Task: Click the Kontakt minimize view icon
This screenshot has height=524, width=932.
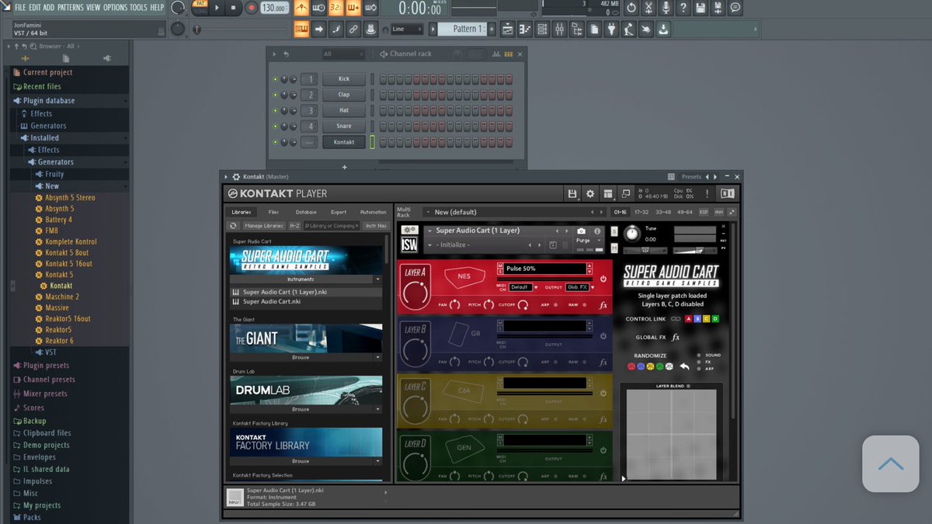Action: (x=625, y=193)
